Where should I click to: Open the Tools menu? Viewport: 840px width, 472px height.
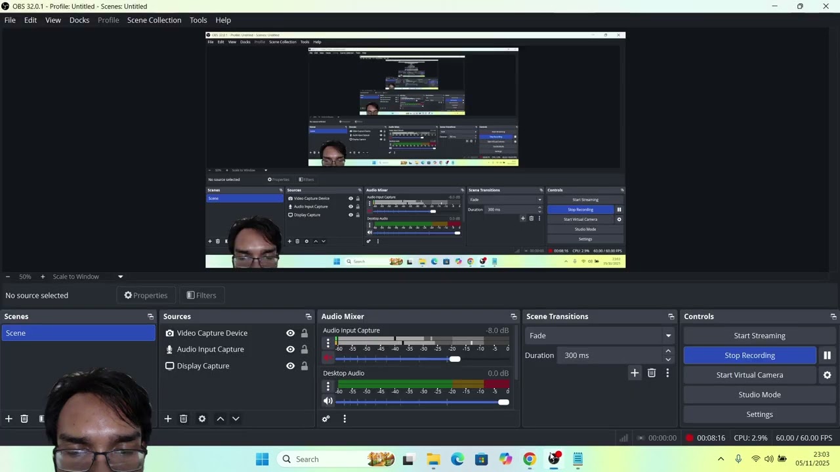[198, 20]
